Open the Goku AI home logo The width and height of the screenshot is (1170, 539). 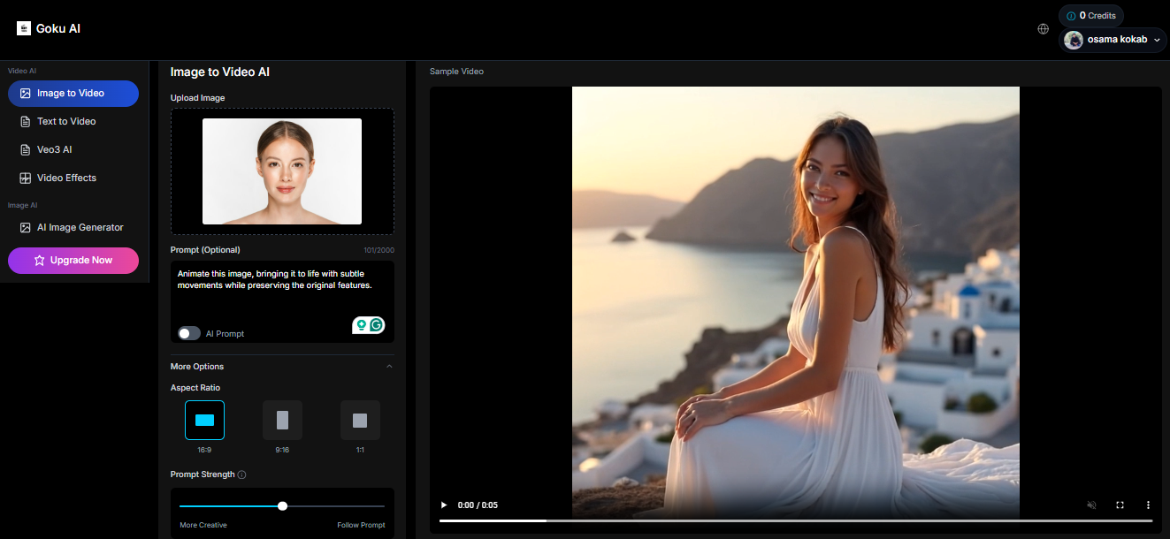tap(49, 28)
